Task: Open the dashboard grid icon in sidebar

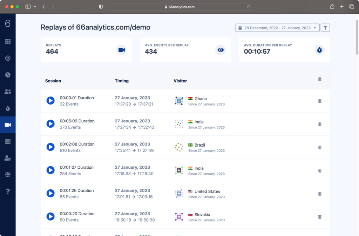Action: 8,42
